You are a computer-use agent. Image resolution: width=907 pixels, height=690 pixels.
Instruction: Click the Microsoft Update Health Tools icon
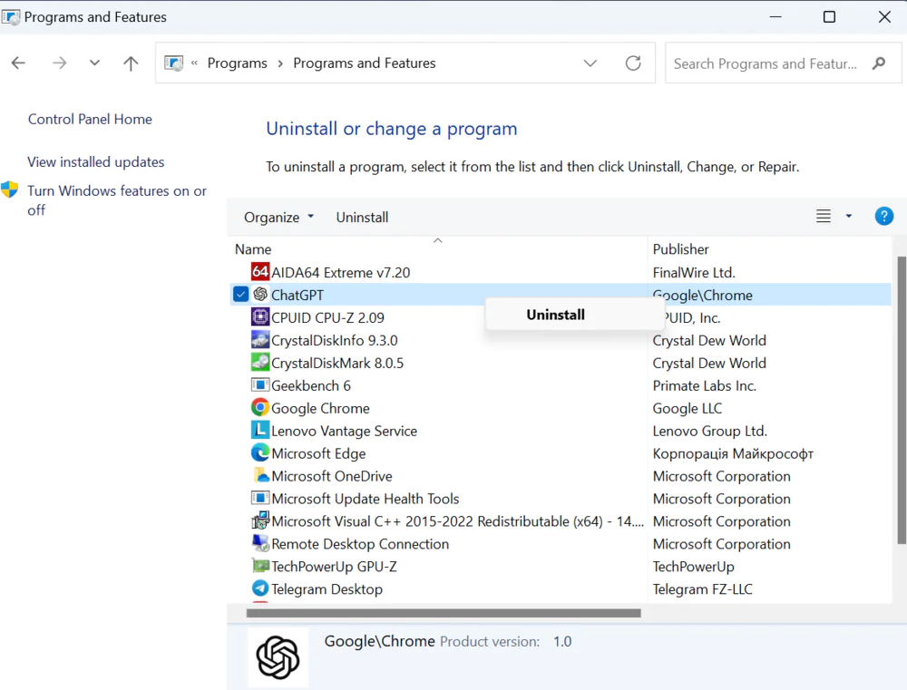(260, 498)
